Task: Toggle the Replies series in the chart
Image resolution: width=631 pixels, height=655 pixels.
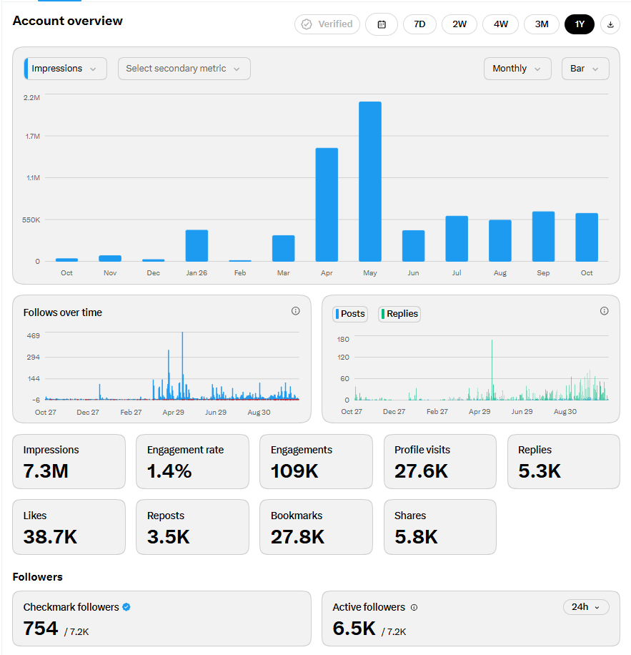Action: (399, 314)
